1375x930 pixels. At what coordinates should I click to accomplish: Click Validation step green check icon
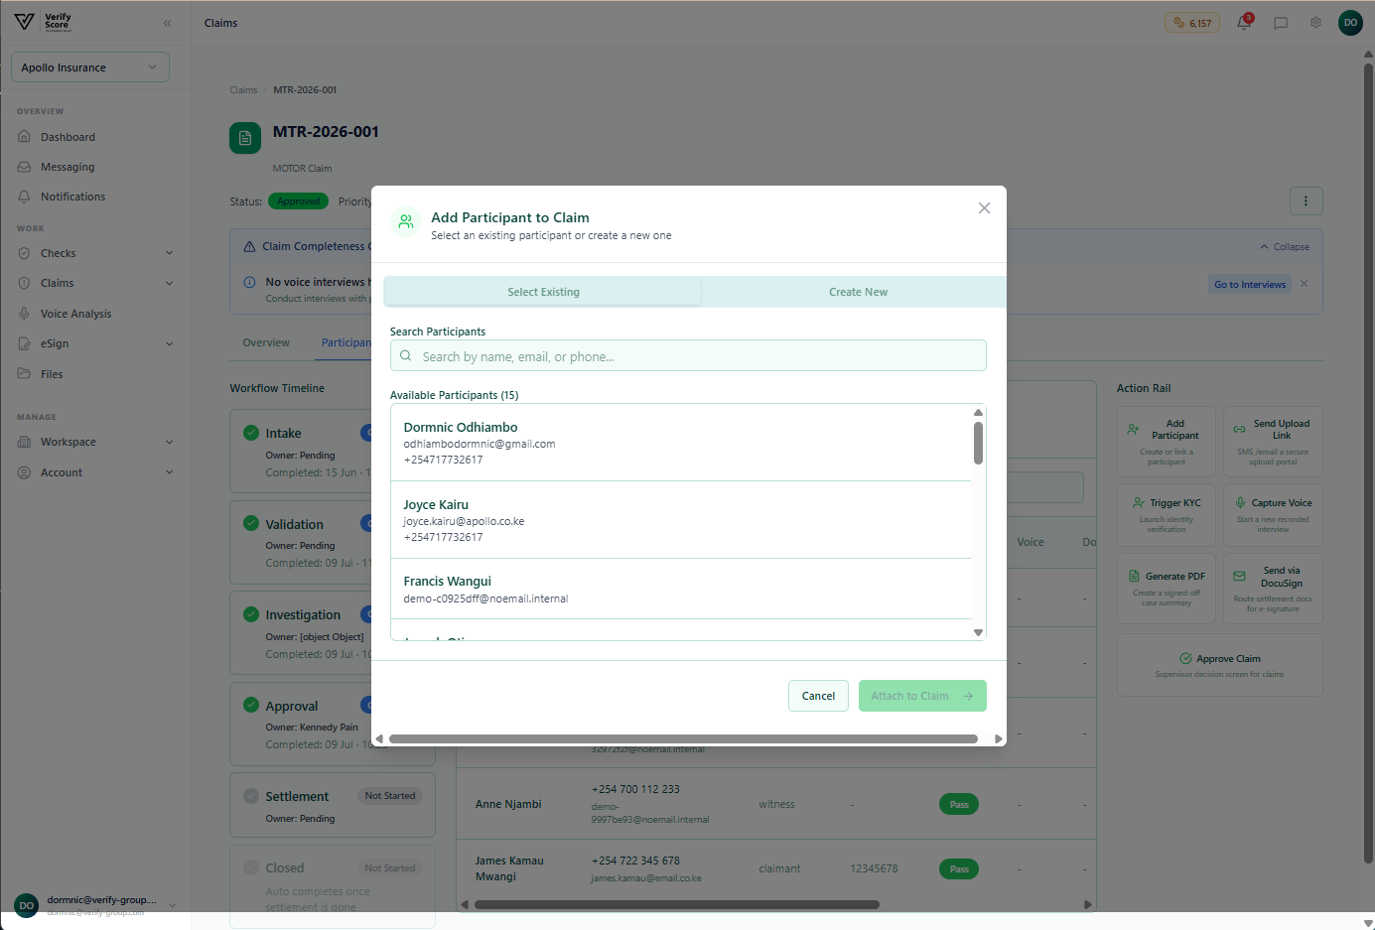pos(251,523)
